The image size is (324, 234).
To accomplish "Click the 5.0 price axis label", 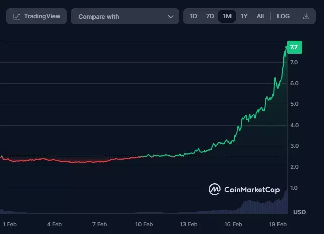I will click(x=295, y=104).
